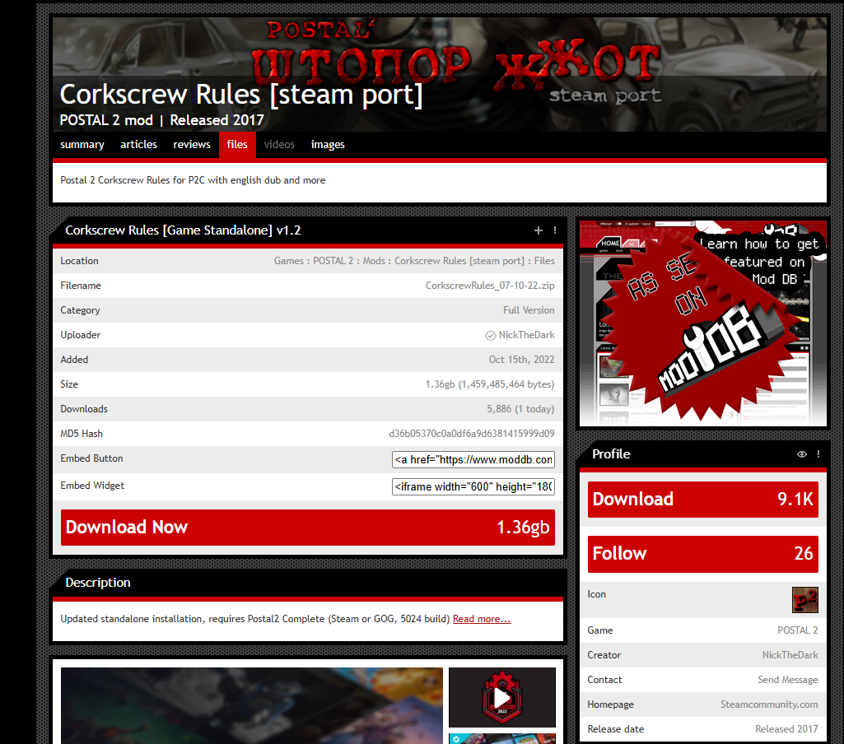Open the summary tab
The image size is (844, 744).
click(x=82, y=145)
